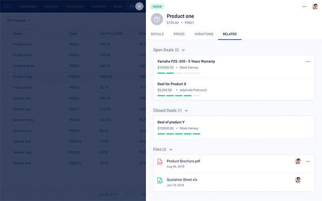Tick the select-all checkbox in table header

click(6, 34)
